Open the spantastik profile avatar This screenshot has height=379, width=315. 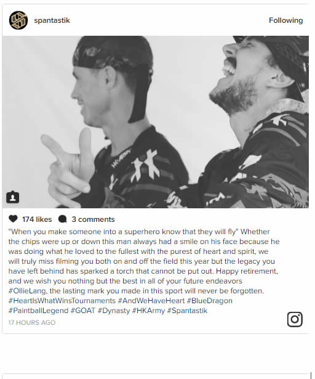pos(18,20)
